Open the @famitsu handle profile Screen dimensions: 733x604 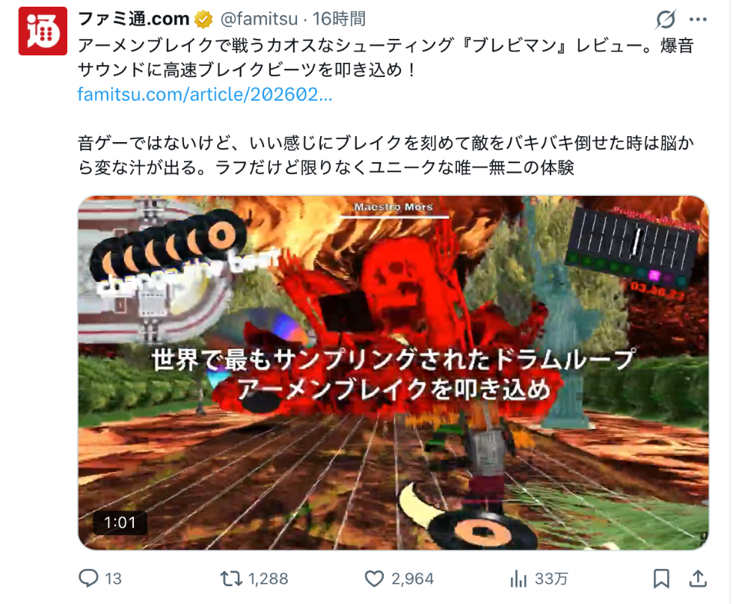click(x=259, y=19)
